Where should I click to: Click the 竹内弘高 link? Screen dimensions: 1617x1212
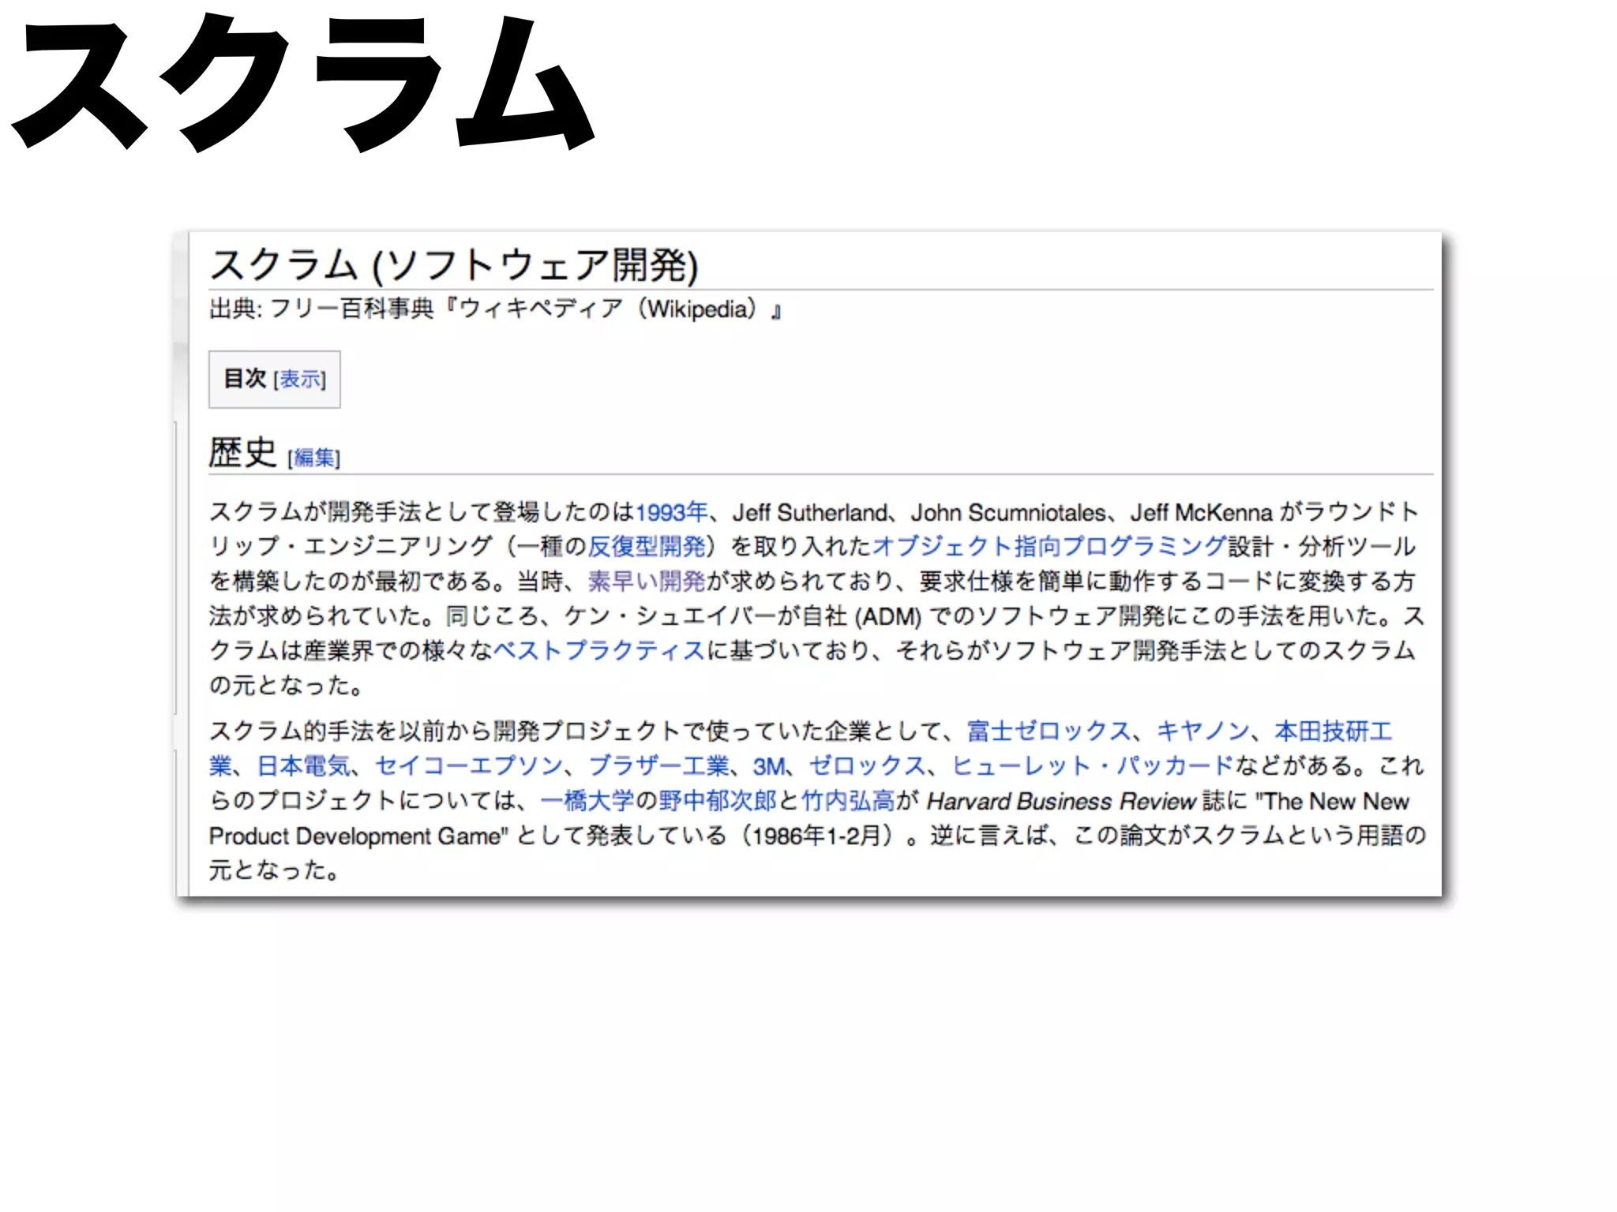tap(848, 801)
